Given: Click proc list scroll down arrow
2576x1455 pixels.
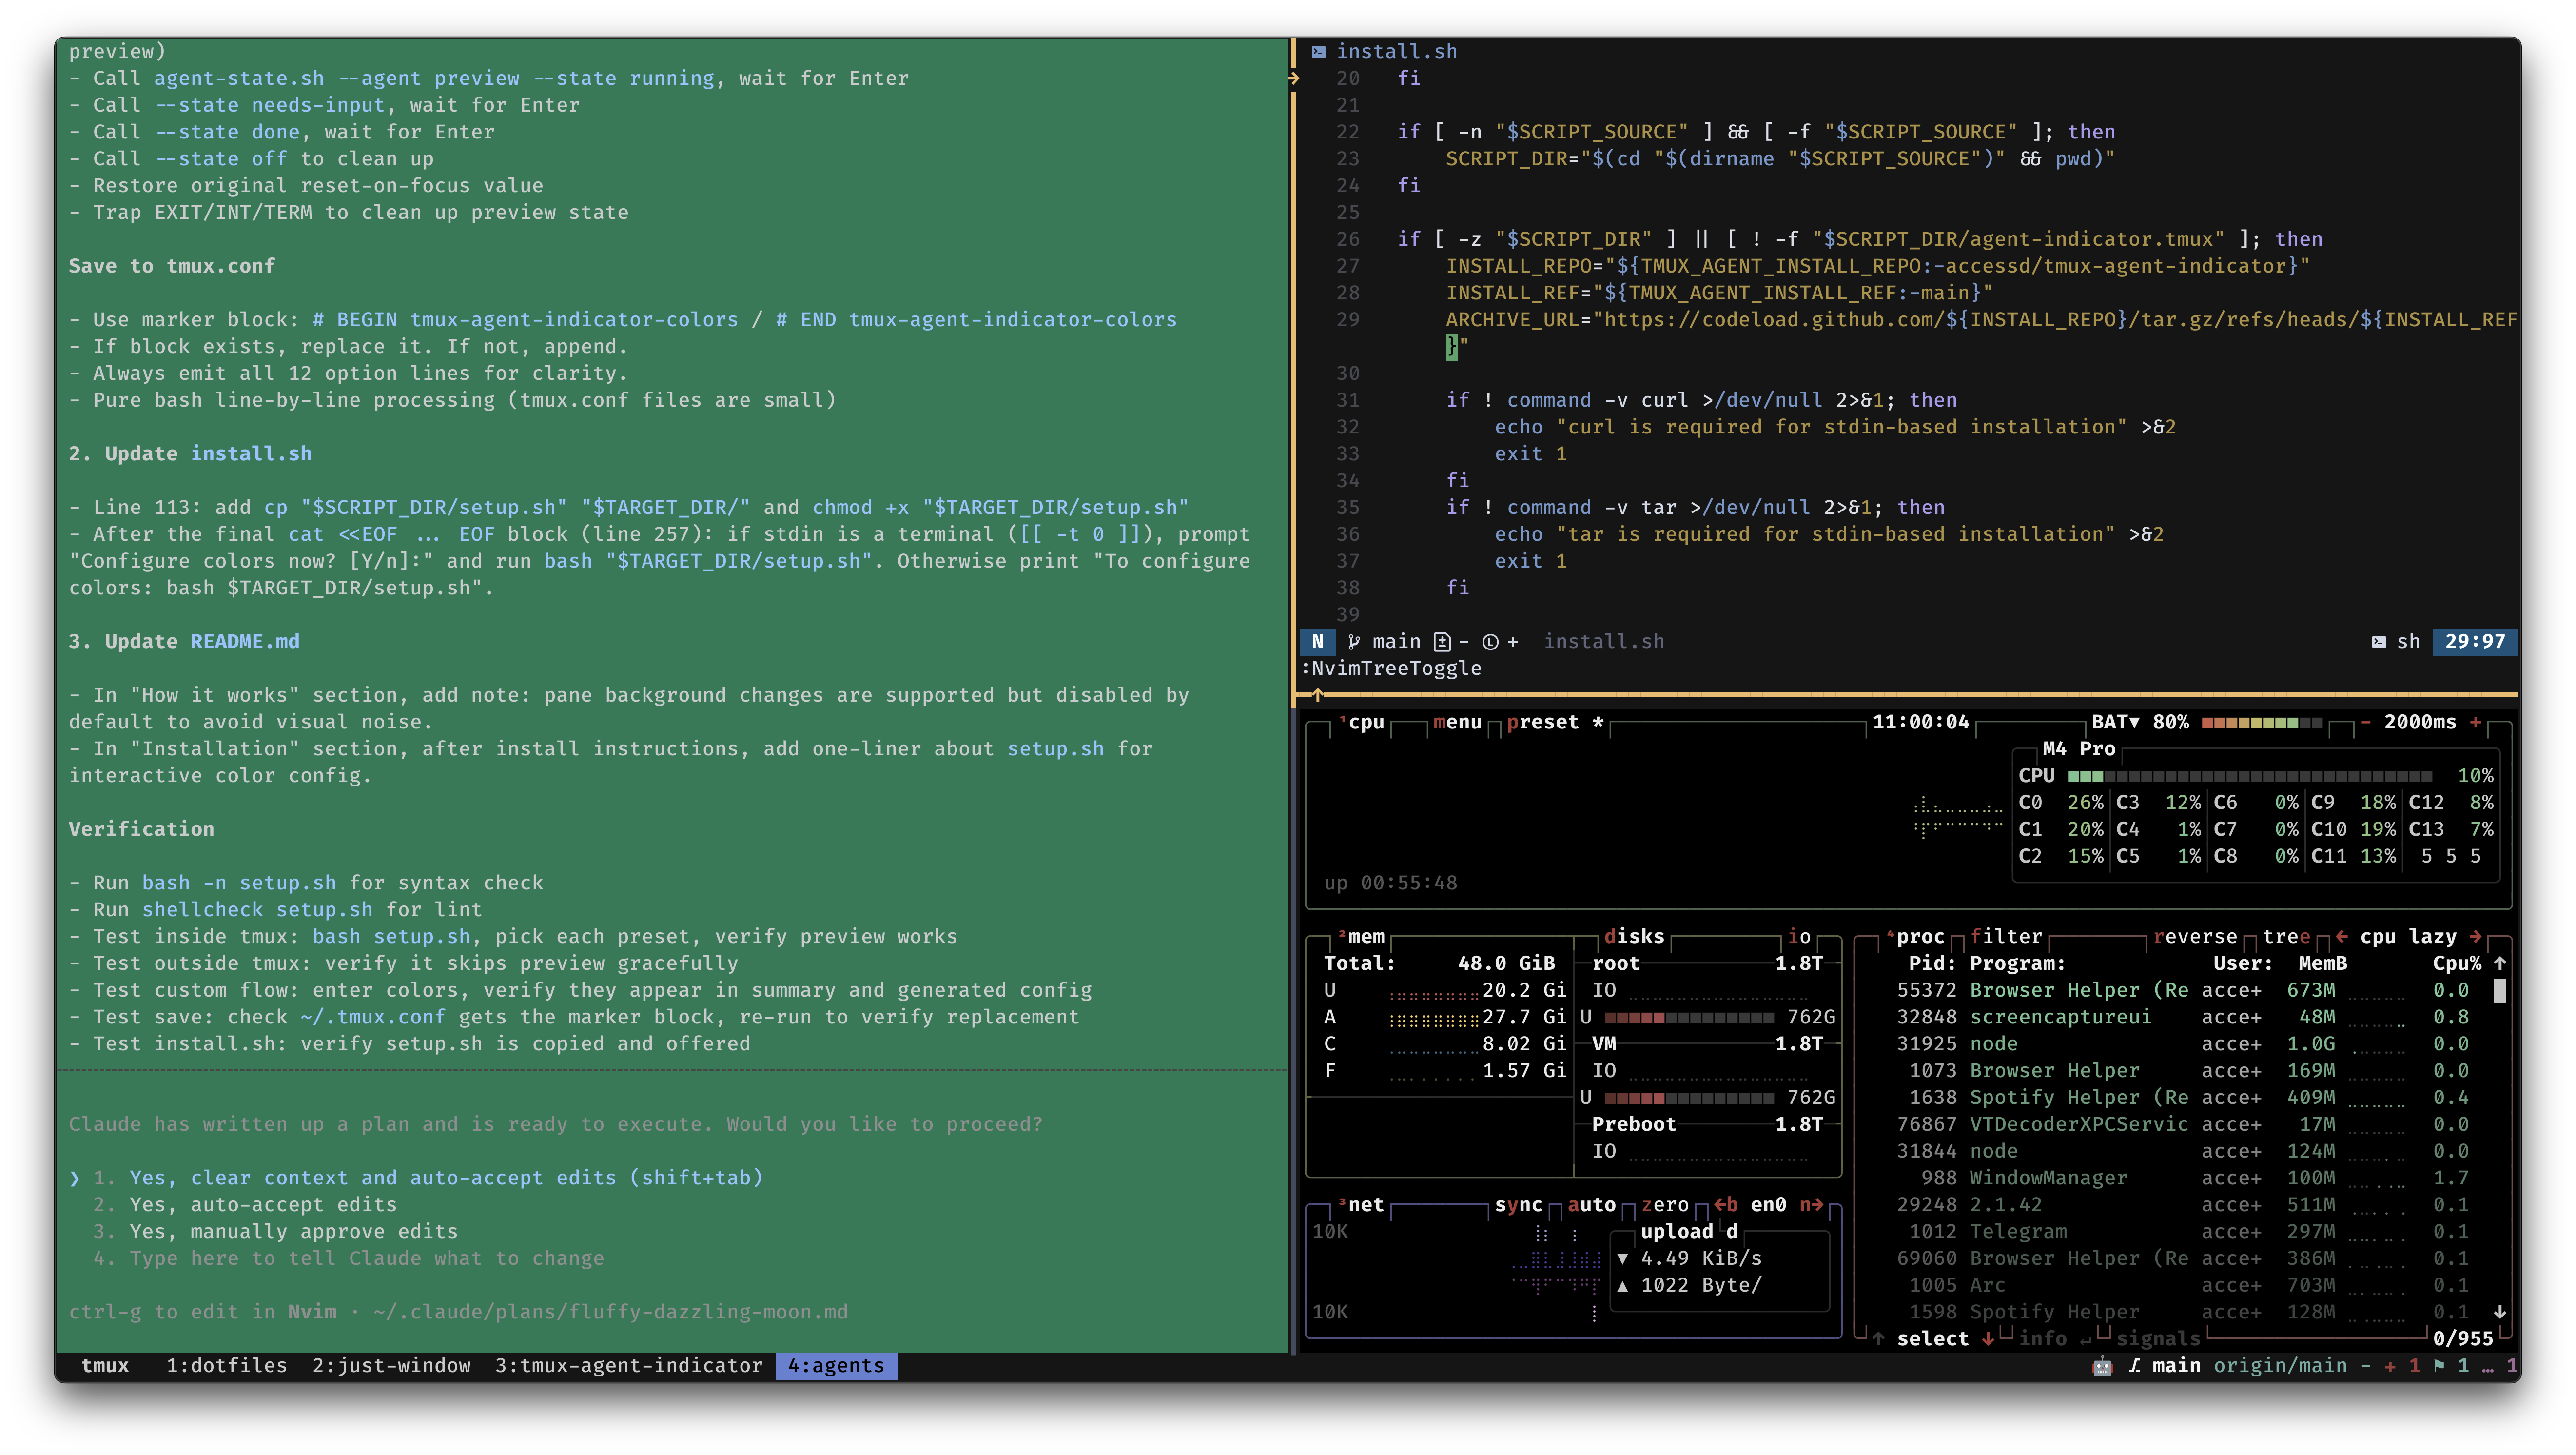Looking at the screenshot, I should pos(2500,1311).
